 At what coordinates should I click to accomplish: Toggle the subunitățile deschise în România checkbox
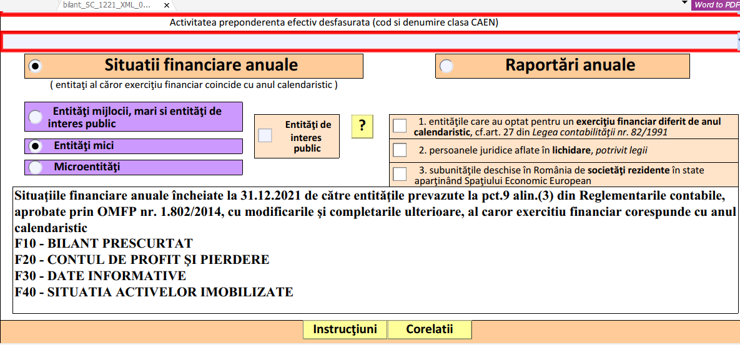(400, 173)
